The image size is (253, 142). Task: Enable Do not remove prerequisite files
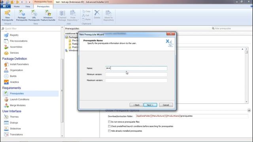(109, 122)
